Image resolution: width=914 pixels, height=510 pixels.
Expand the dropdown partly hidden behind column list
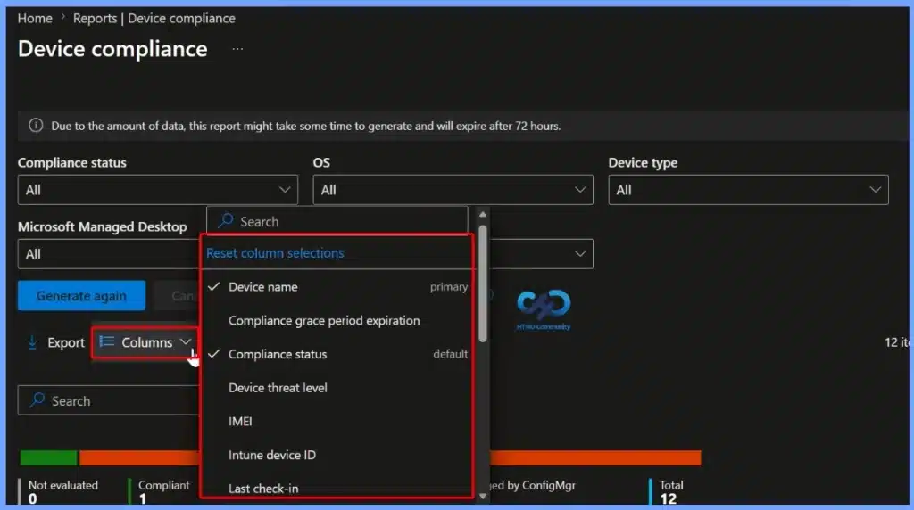tap(542, 254)
